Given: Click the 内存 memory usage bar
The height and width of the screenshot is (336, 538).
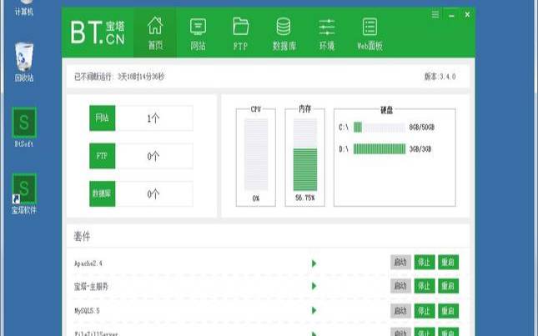Looking at the screenshot, I should coord(305,154).
